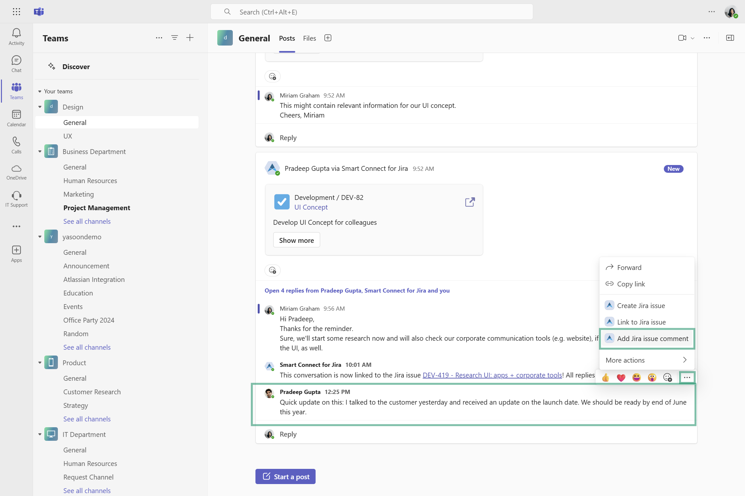
Task: Click the heart reaction emoji
Action: [621, 377]
